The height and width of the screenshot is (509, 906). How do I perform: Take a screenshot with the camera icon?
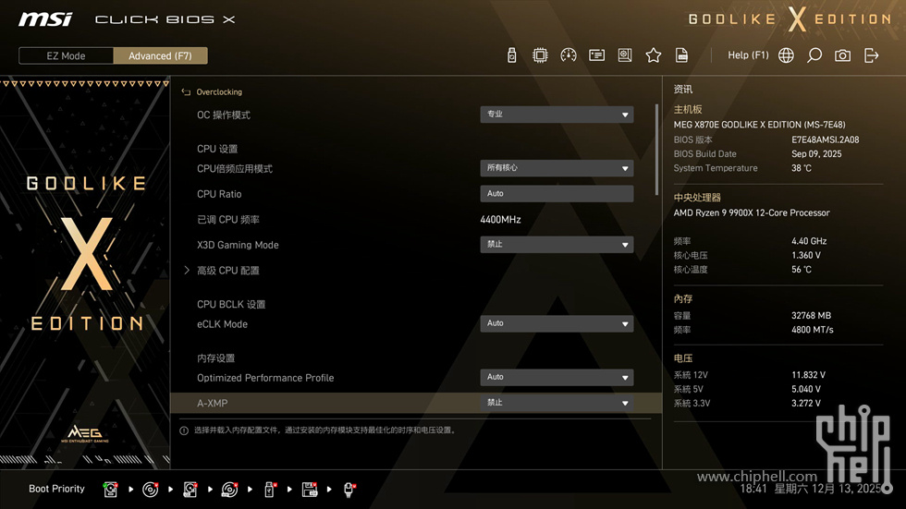click(842, 55)
